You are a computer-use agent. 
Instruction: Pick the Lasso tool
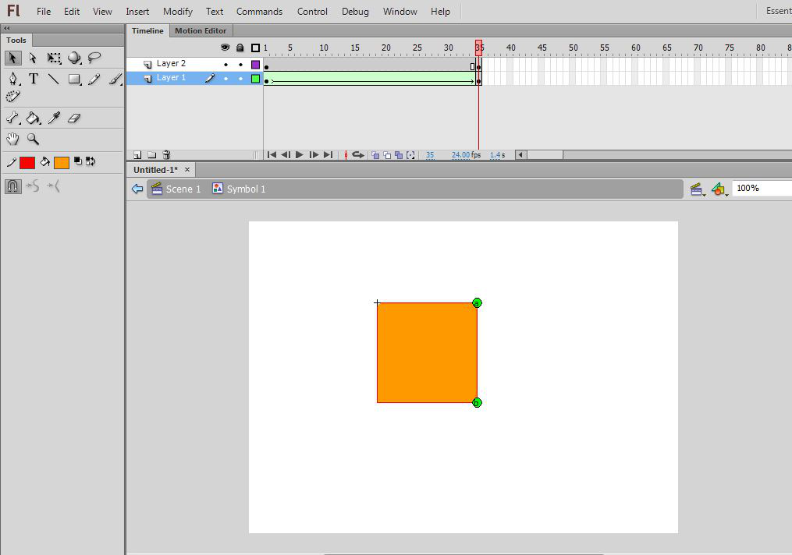(x=94, y=58)
